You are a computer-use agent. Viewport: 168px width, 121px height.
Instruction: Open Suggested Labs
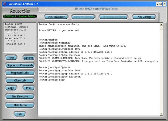pos(20,73)
